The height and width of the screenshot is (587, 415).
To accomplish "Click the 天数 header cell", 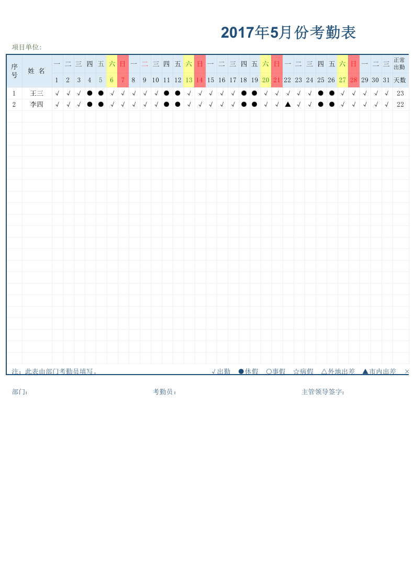I will [400, 80].
